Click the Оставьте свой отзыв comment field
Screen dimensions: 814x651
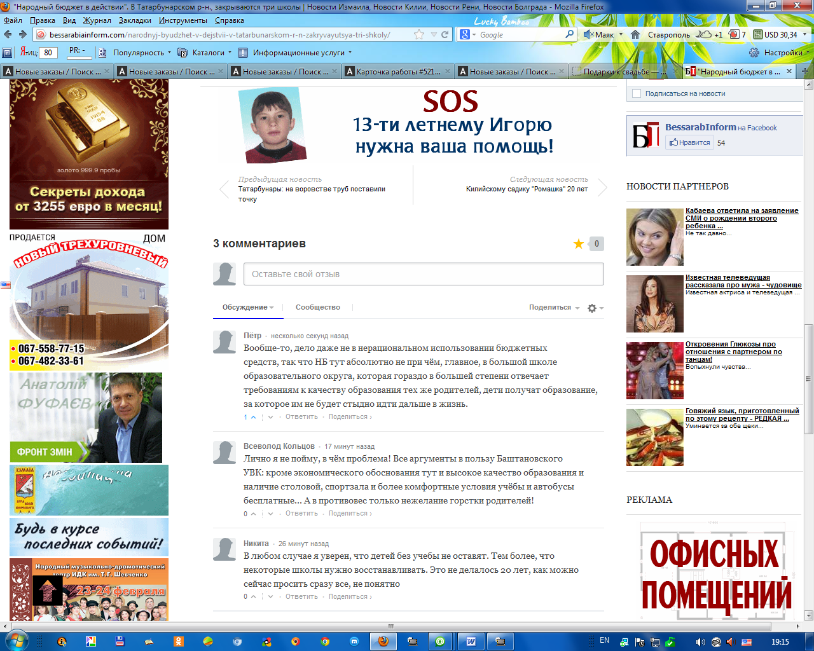(x=424, y=274)
